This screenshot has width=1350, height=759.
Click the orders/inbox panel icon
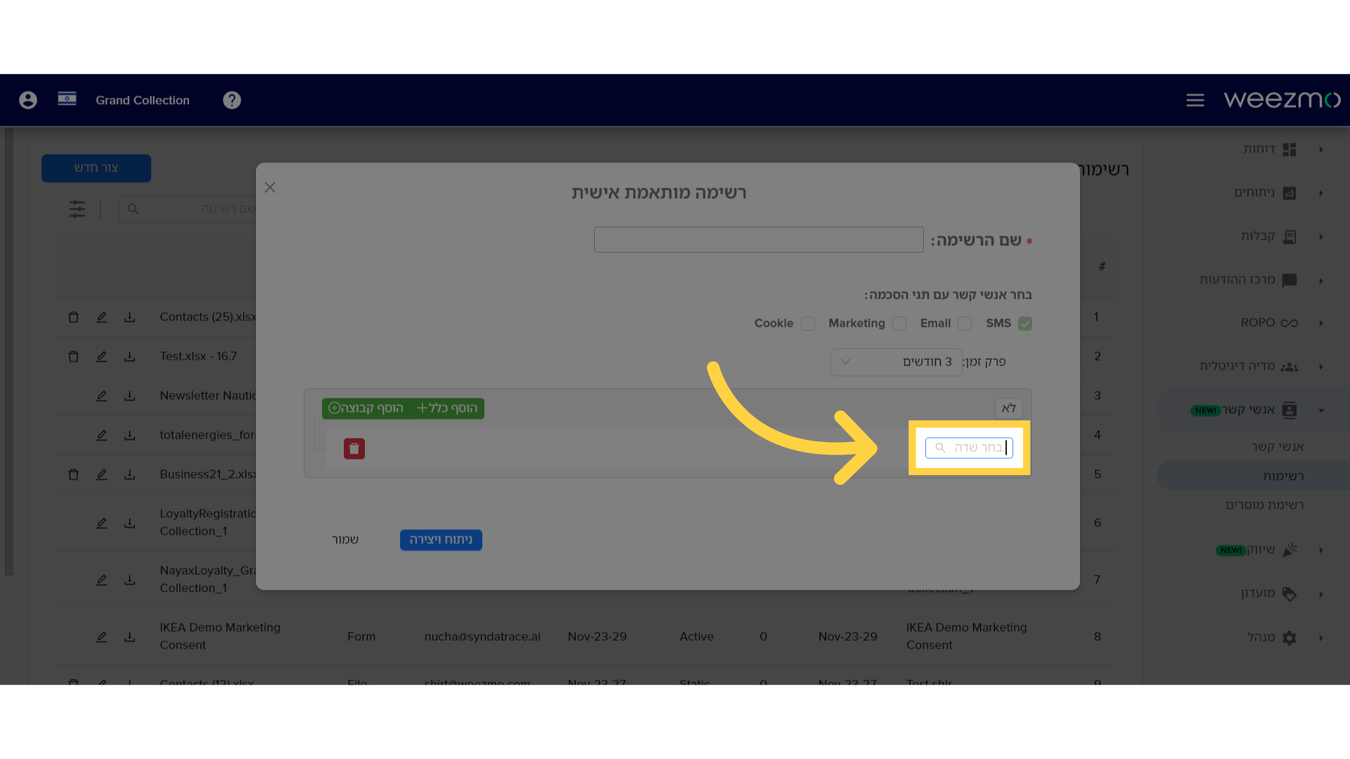1292,235
